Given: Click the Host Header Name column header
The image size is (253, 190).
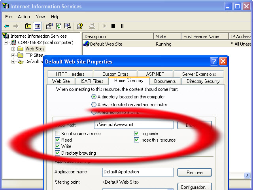Looking at the screenshot, I should pos(205,36).
